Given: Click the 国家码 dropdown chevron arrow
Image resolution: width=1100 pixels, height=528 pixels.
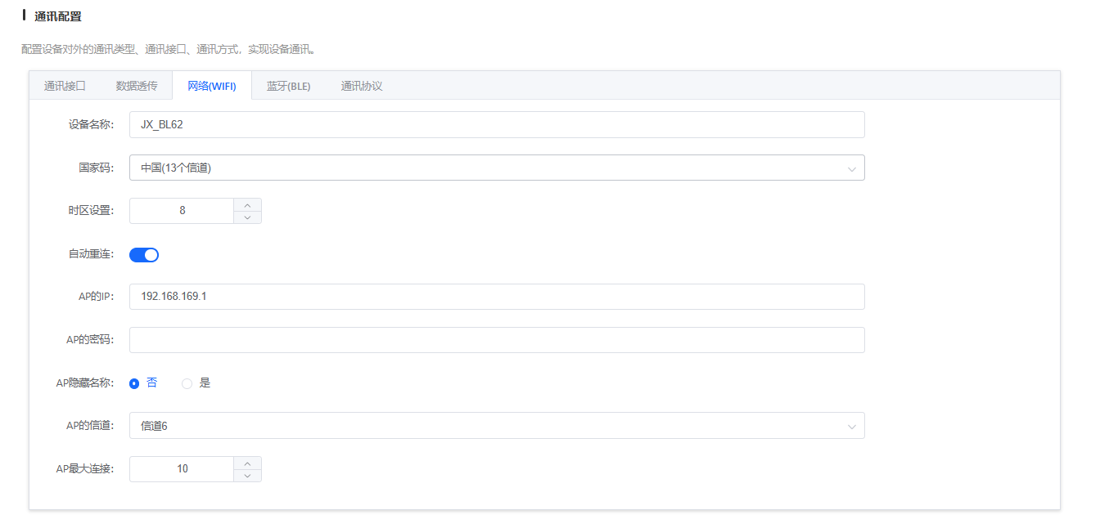Looking at the screenshot, I should coord(851,168).
